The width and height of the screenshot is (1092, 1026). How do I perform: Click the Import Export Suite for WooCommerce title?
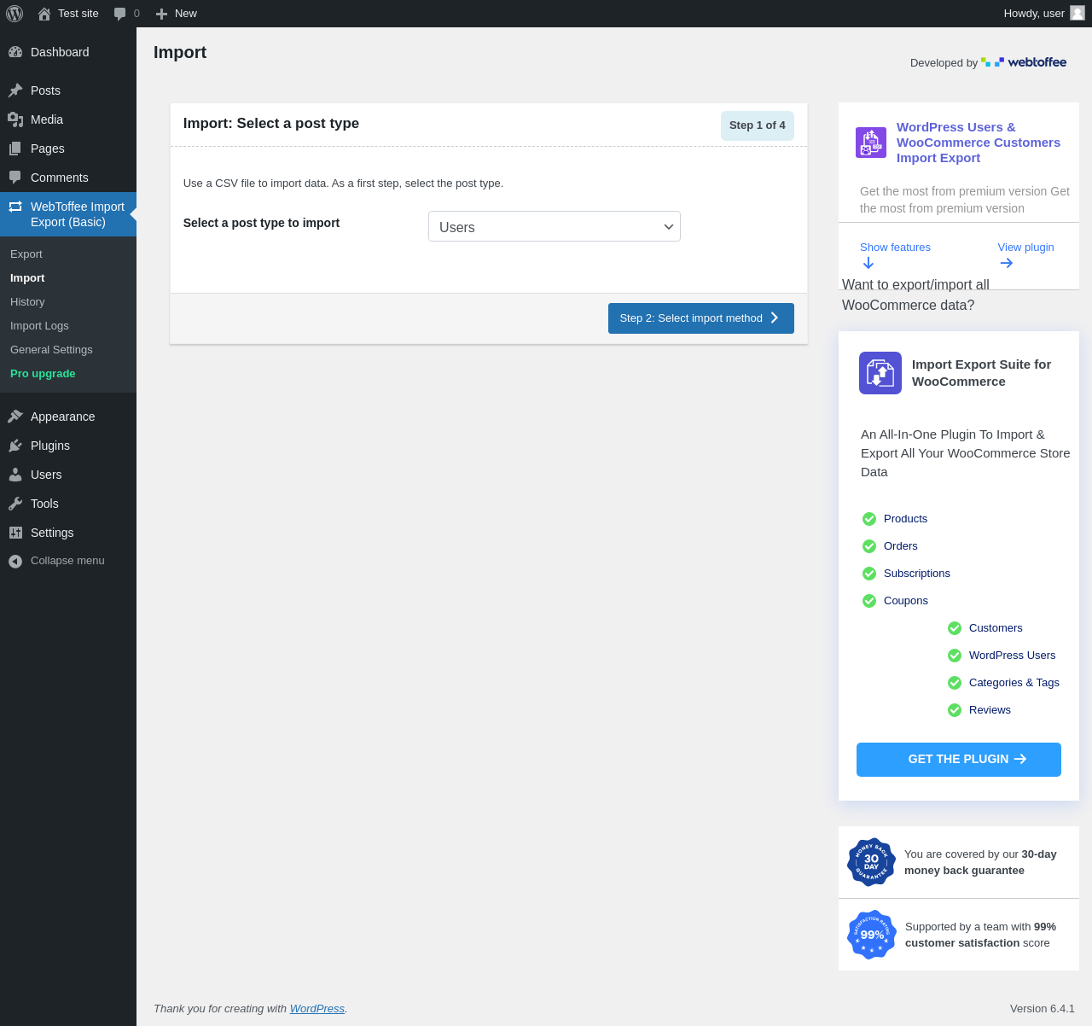coord(981,373)
